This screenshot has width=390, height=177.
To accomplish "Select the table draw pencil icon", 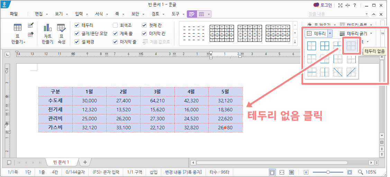I will coord(31,25).
